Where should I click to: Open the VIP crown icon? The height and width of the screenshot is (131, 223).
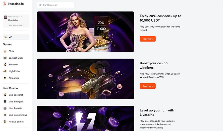pyautogui.click(x=5, y=37)
